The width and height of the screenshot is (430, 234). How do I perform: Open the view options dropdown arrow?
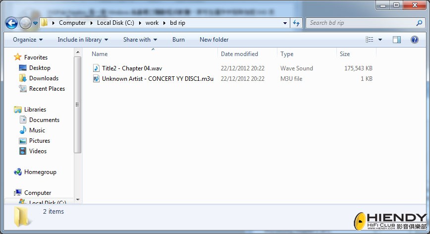pyautogui.click(x=380, y=40)
